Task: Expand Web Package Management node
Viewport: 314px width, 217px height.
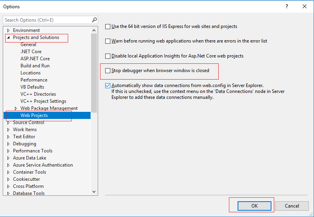Action: point(16,108)
